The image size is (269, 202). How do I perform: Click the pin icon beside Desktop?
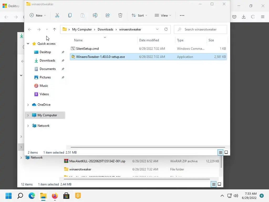coord(63,52)
